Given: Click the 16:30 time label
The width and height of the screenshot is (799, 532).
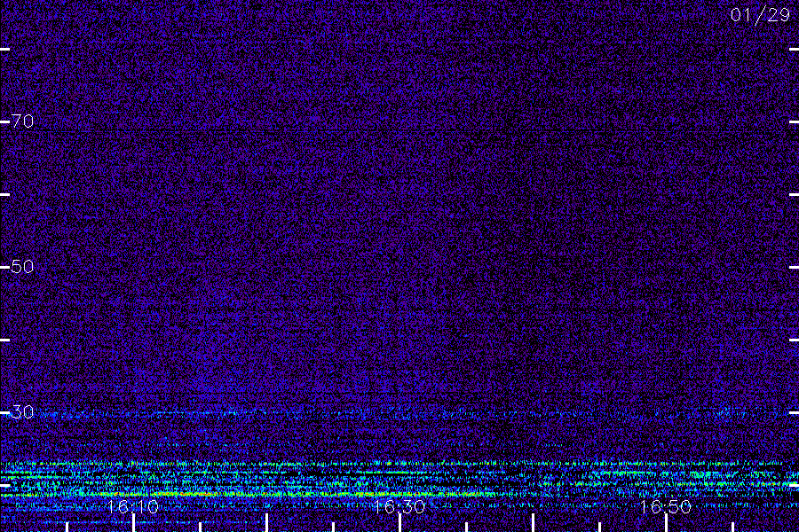Looking at the screenshot, I should 399,506.
